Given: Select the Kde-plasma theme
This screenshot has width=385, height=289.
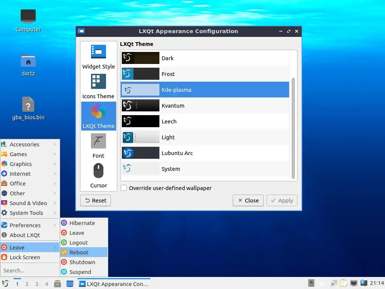Looking at the screenshot, I should tap(205, 90).
